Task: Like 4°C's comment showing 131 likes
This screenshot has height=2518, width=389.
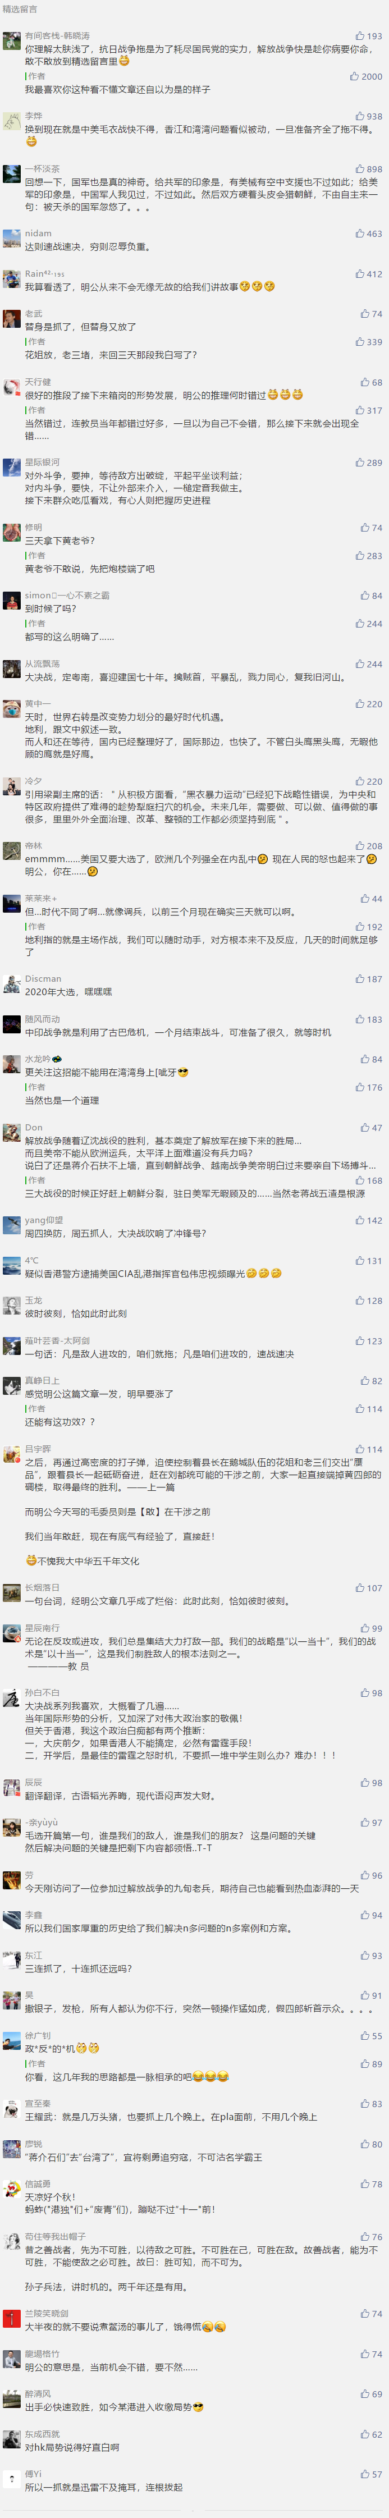Action: tap(360, 1260)
